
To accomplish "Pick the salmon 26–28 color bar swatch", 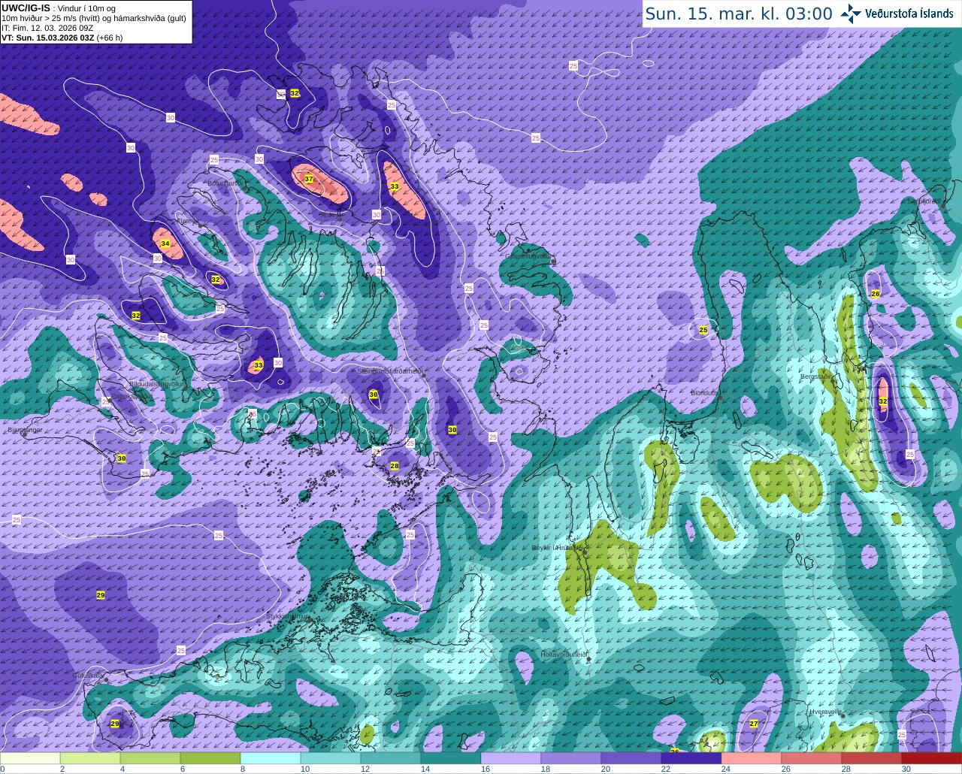I will pos(812,758).
